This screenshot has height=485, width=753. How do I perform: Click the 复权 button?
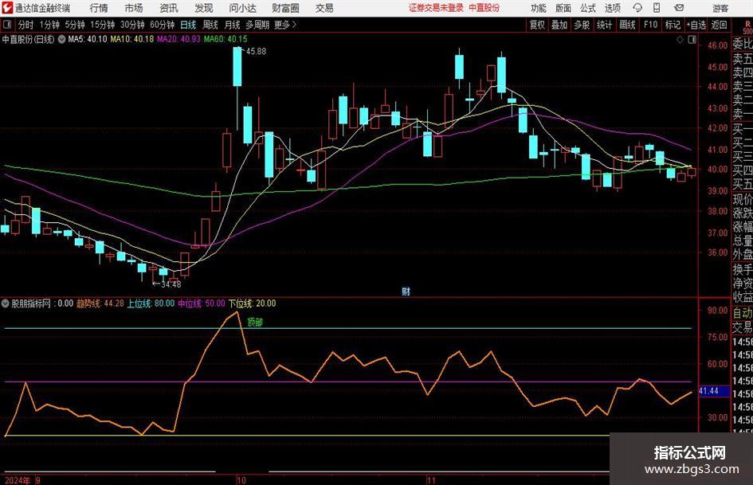(x=537, y=25)
